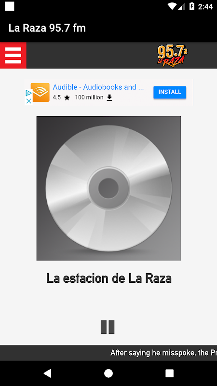Tap the notification square in status bar
Screen dimensions: 217x386
[x=9, y=6]
